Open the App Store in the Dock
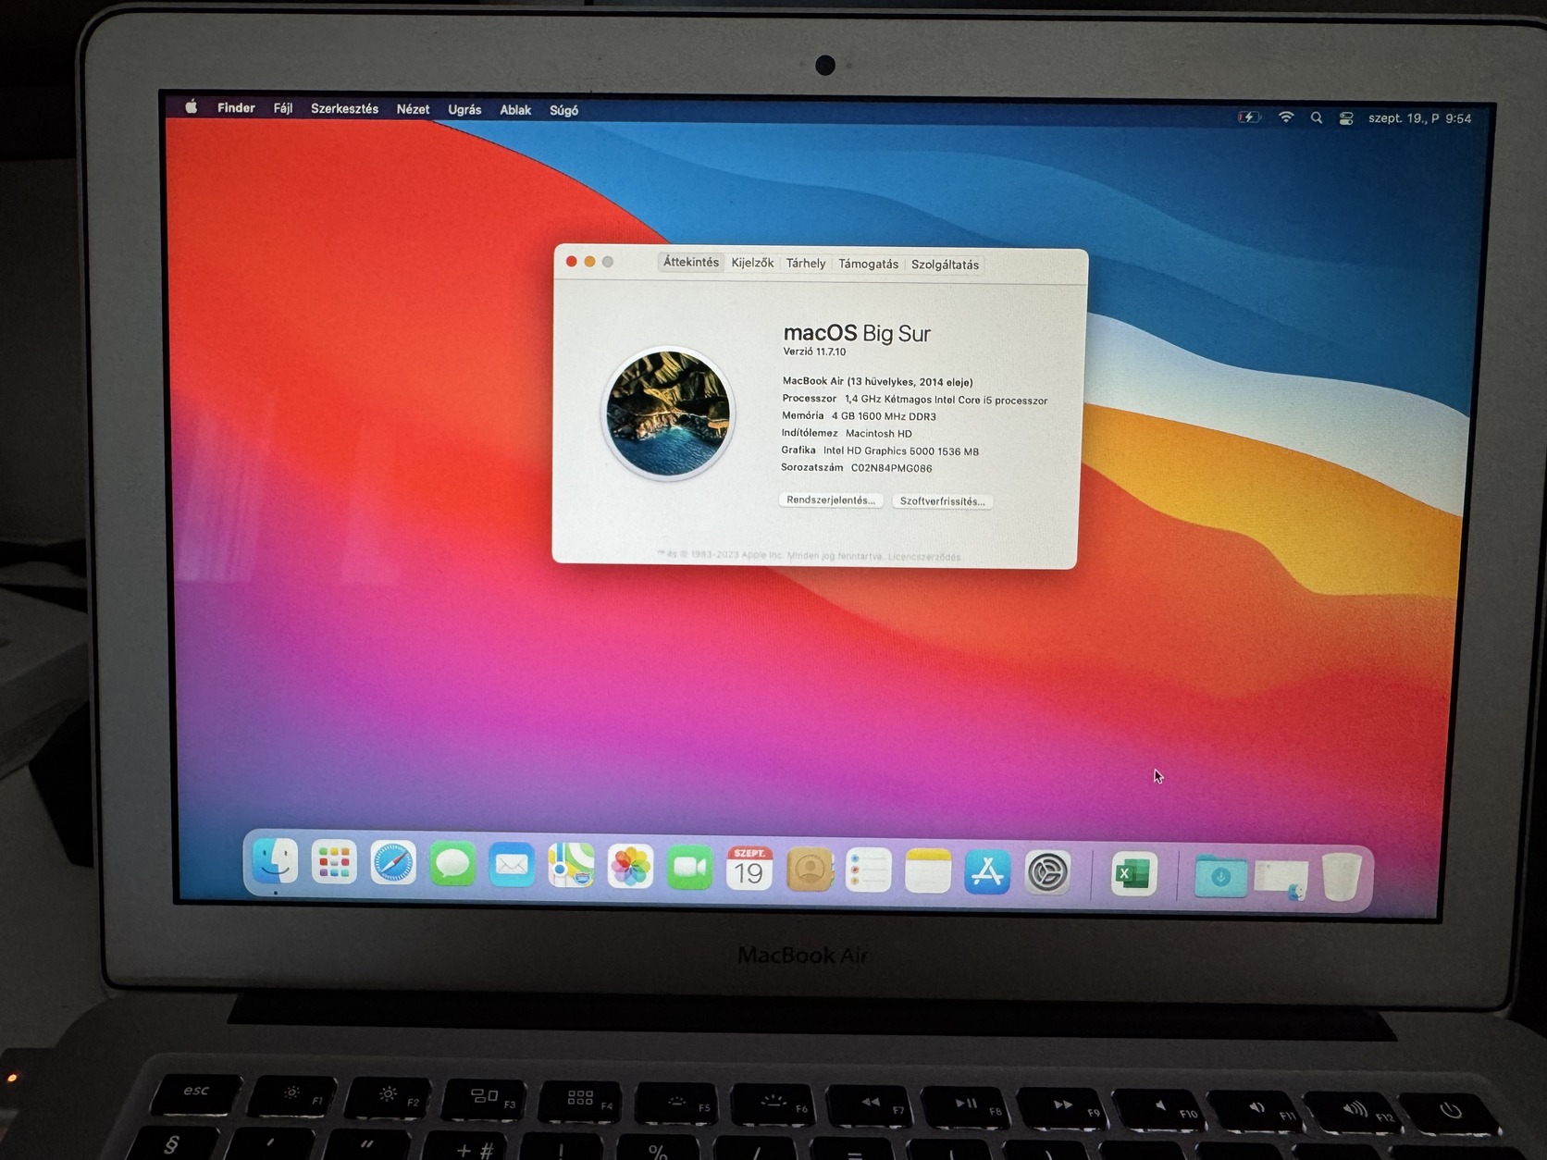 click(x=987, y=873)
